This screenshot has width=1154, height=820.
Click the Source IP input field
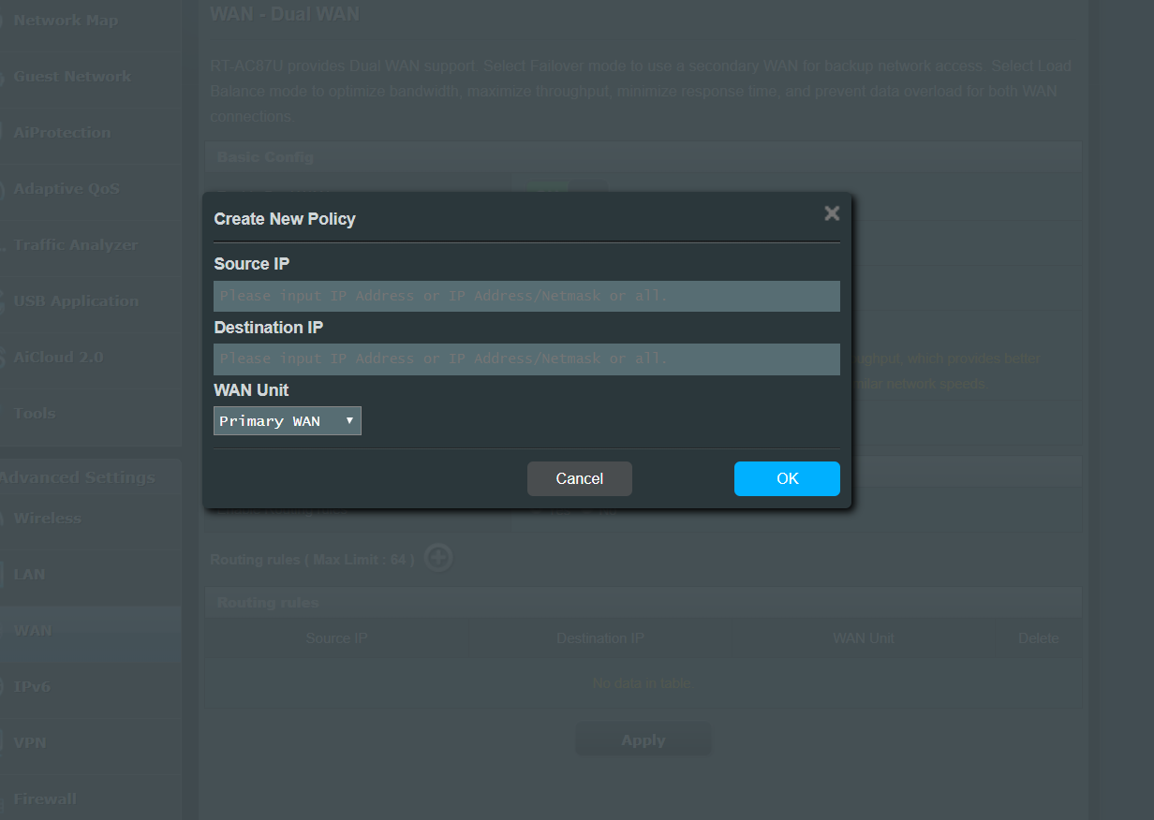coord(526,296)
